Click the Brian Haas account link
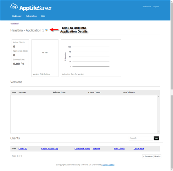The image size is (173, 171). click(x=147, y=7)
